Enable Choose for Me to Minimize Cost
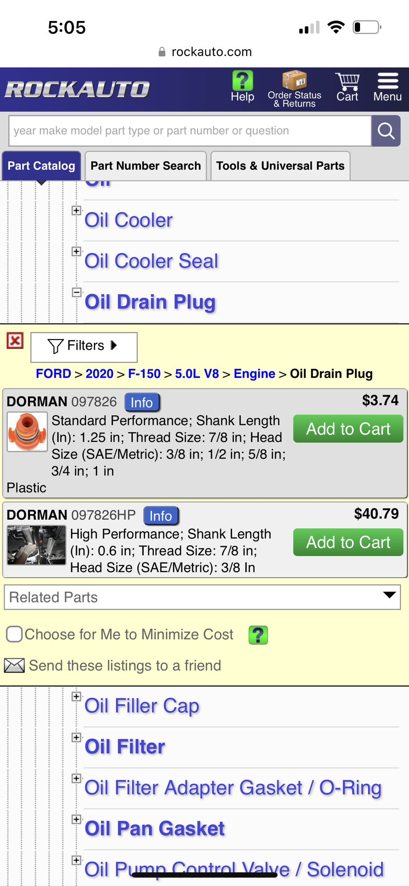The image size is (409, 886). point(14,634)
